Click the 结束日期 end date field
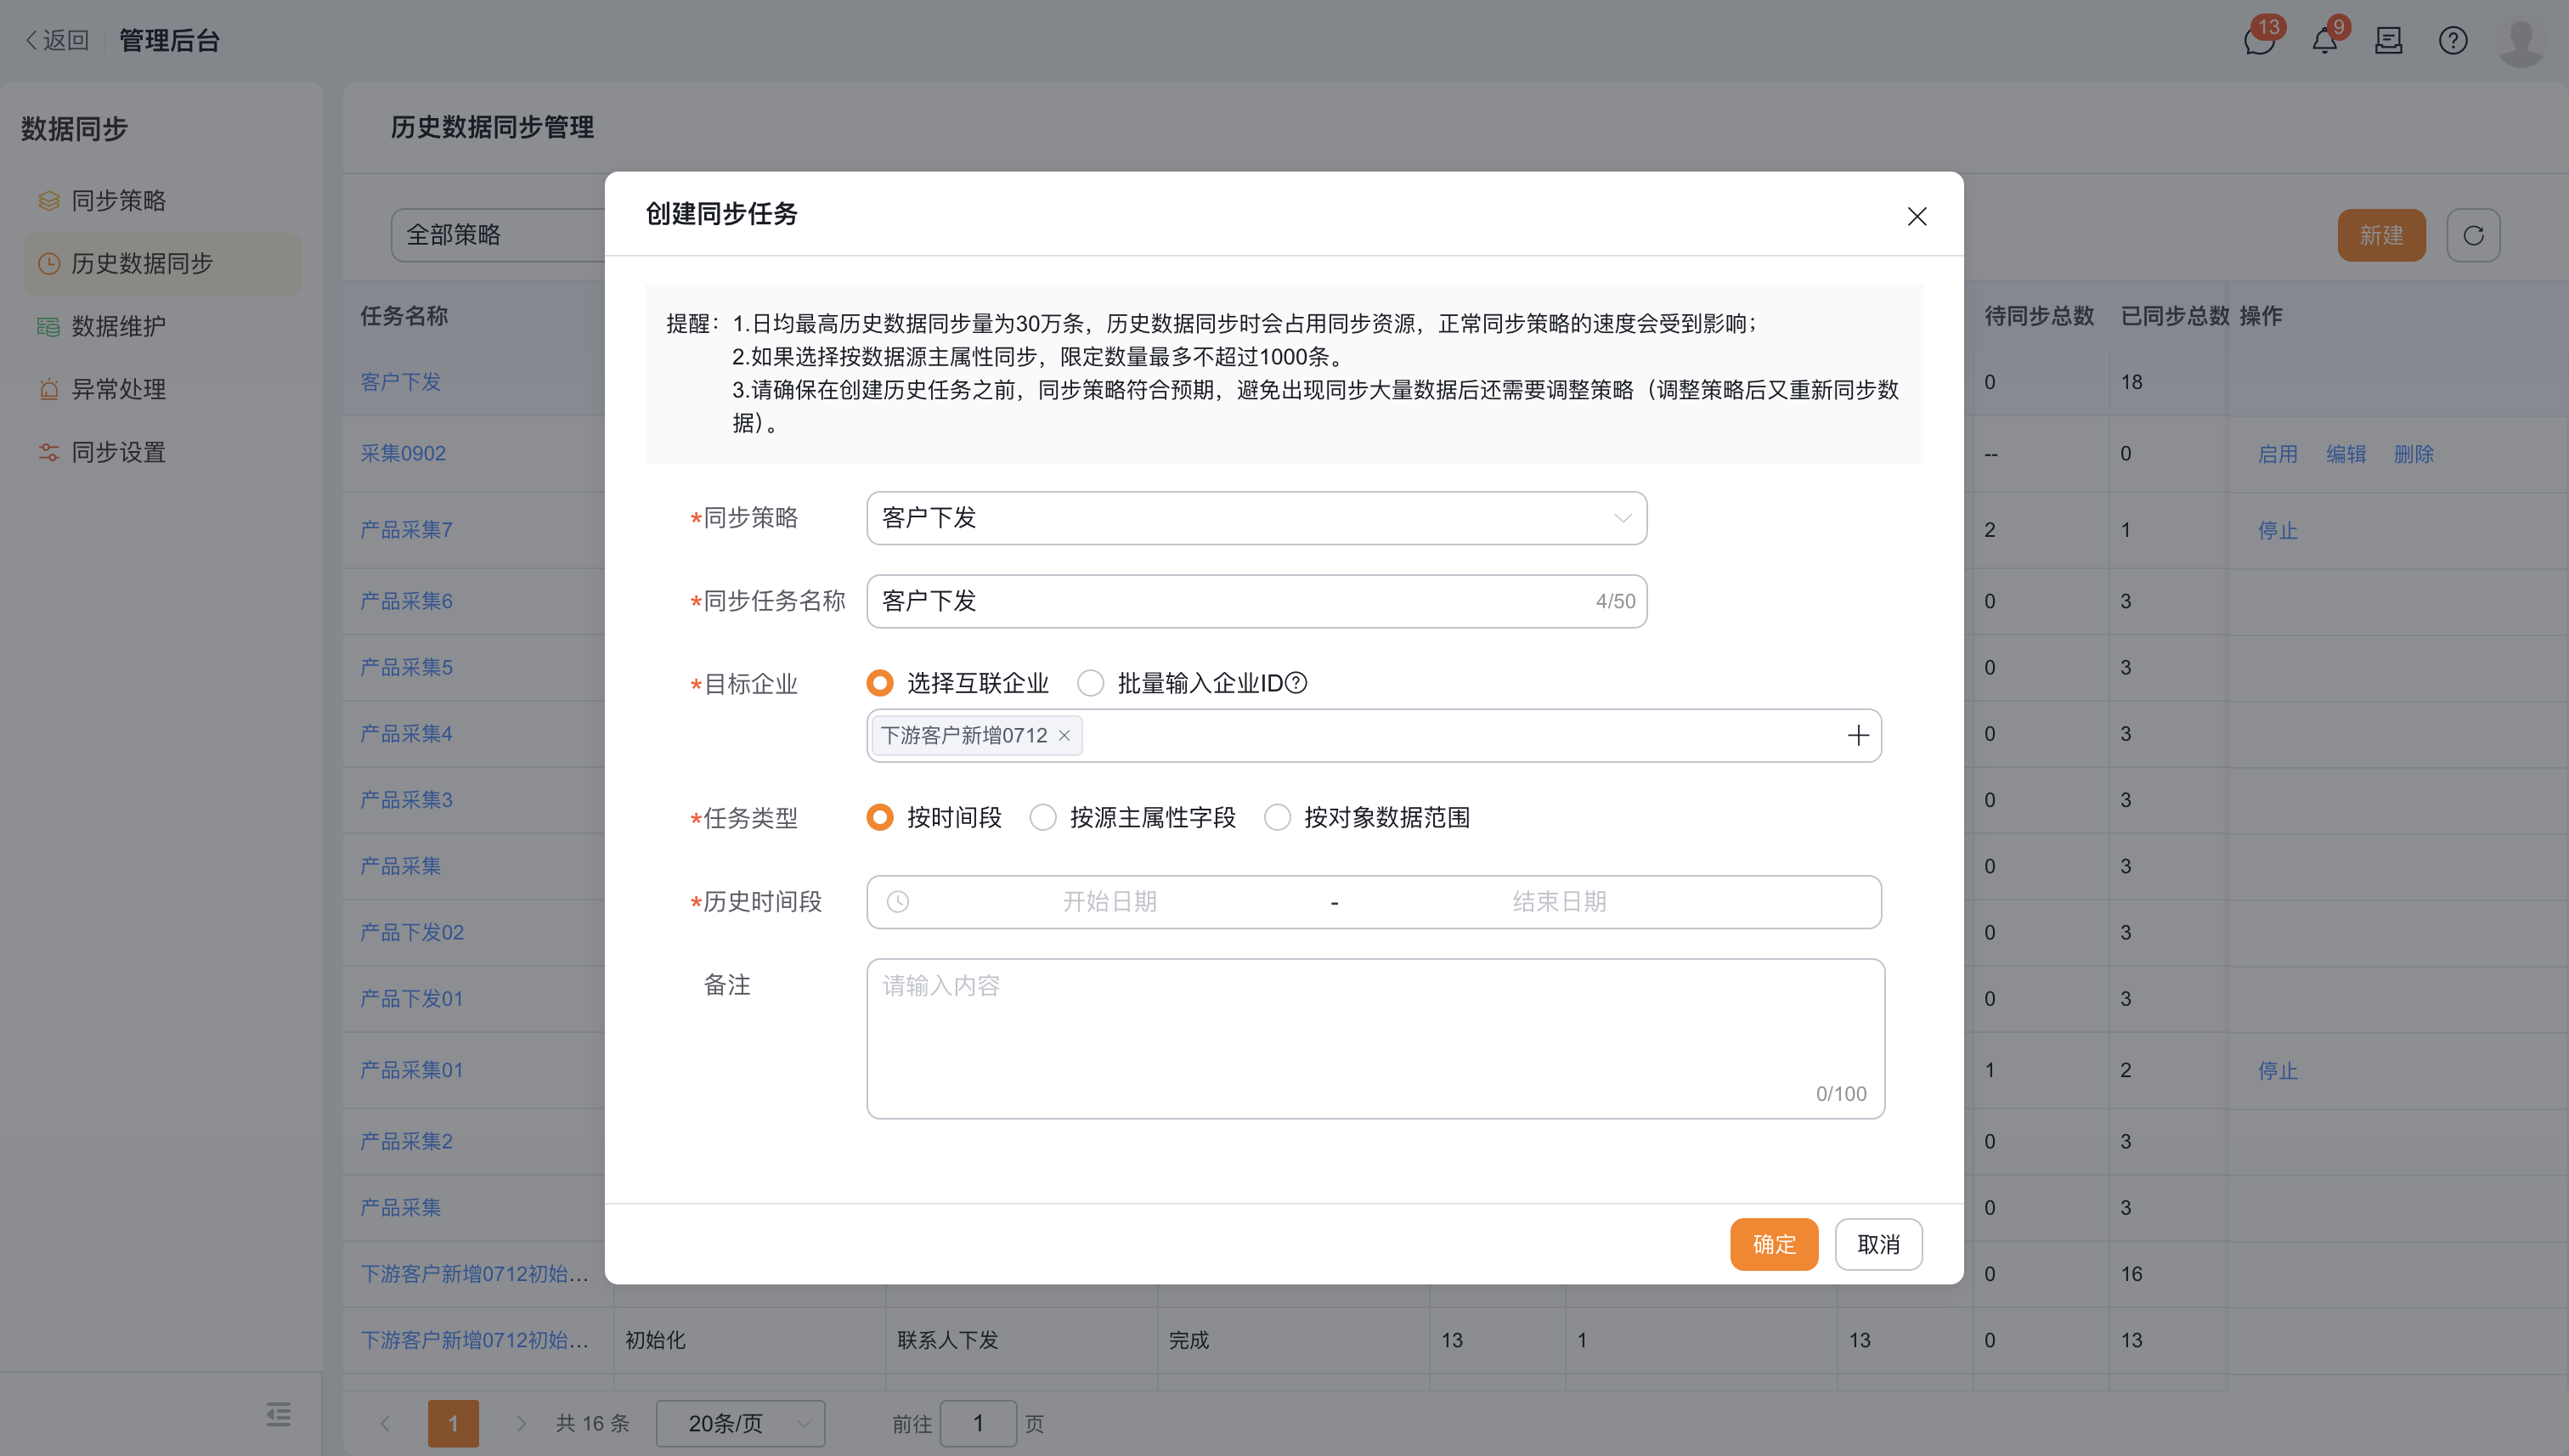 pyautogui.click(x=1559, y=902)
